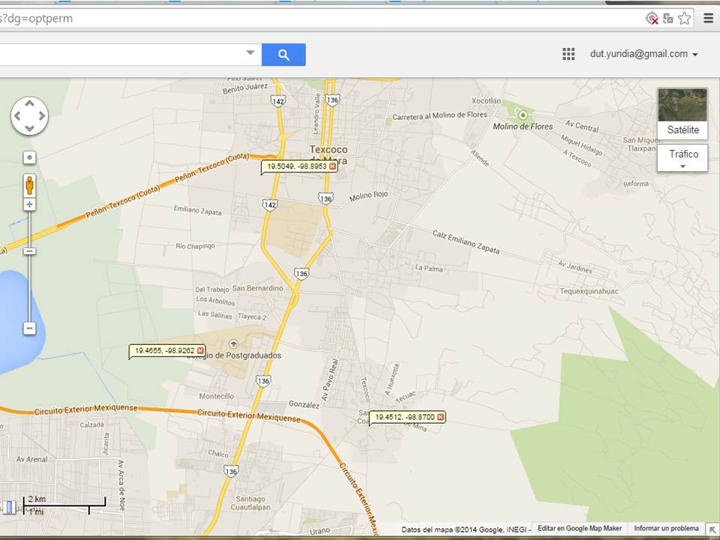This screenshot has width=720, height=540.
Task: Expand the Tráfico layer dropdown
Action: pos(682,158)
